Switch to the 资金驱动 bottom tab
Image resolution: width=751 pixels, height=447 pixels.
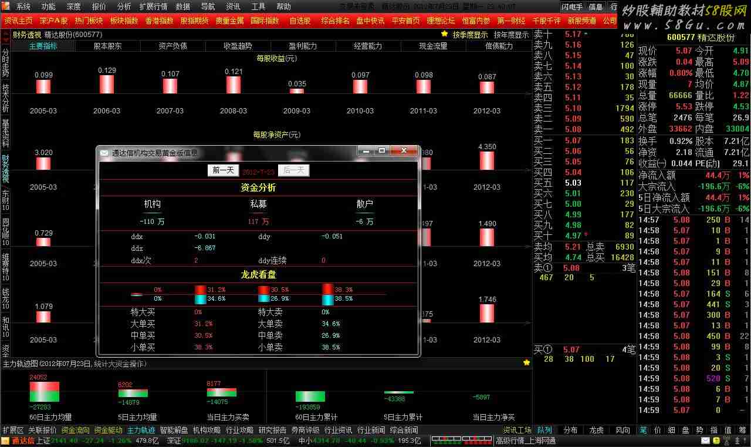click(x=109, y=430)
